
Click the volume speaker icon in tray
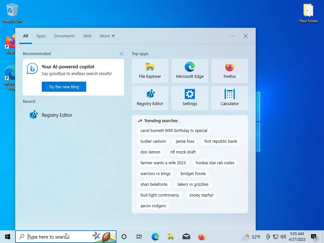[283, 237]
